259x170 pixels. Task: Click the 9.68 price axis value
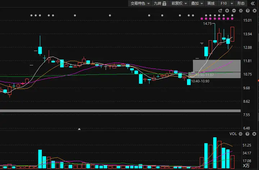tap(246, 88)
